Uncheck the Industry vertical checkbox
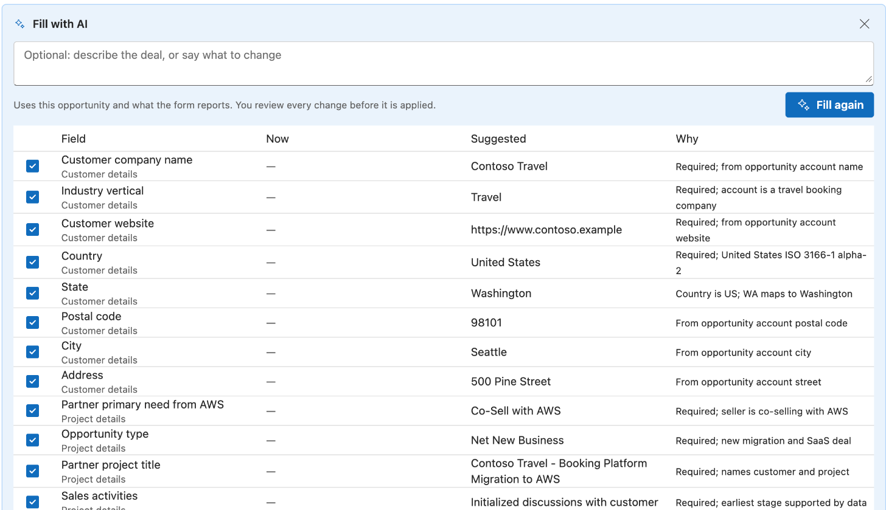Viewport: 886px width, 510px height. tap(33, 197)
